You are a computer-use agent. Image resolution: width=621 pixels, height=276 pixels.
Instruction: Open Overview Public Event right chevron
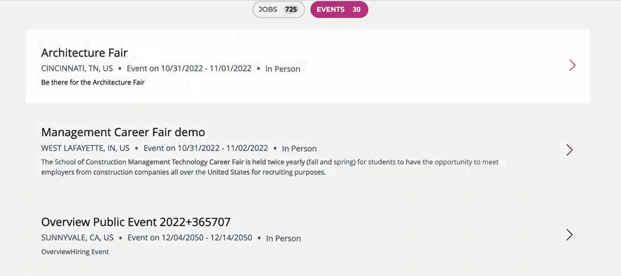click(569, 235)
